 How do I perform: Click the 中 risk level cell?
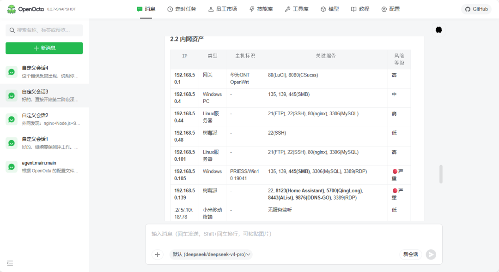[399, 98]
